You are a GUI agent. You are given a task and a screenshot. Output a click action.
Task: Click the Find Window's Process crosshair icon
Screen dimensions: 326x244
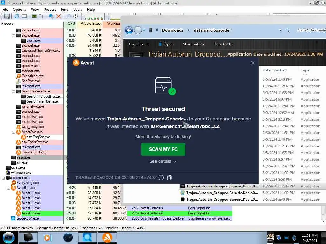76,16
